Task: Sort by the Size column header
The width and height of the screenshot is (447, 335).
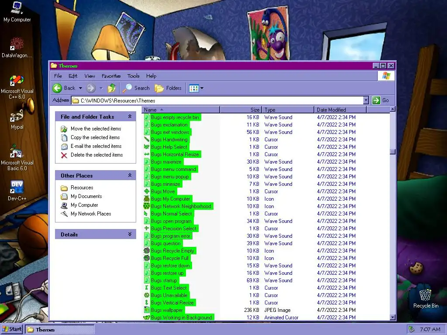Action: (x=241, y=109)
